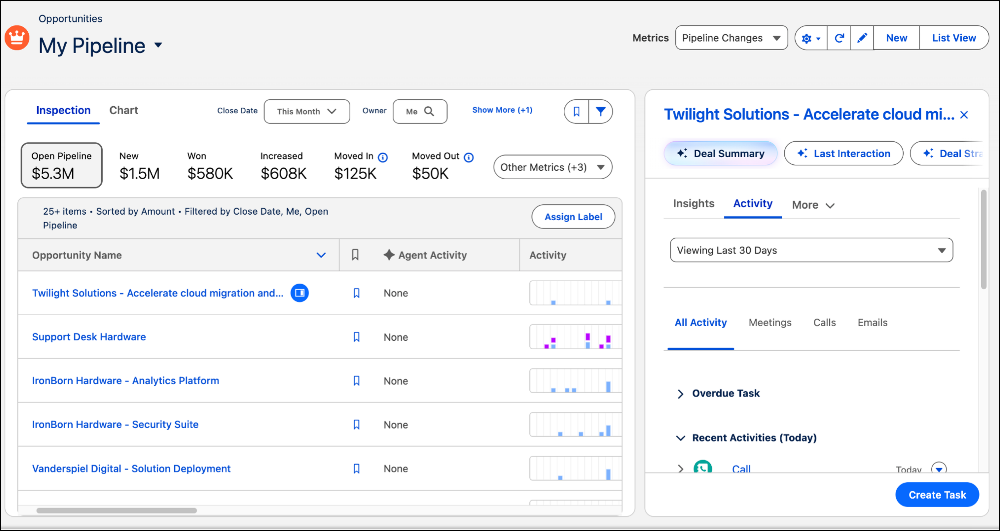Click the side panel vertical scrollbar
The width and height of the screenshot is (1000, 531).
(984, 240)
